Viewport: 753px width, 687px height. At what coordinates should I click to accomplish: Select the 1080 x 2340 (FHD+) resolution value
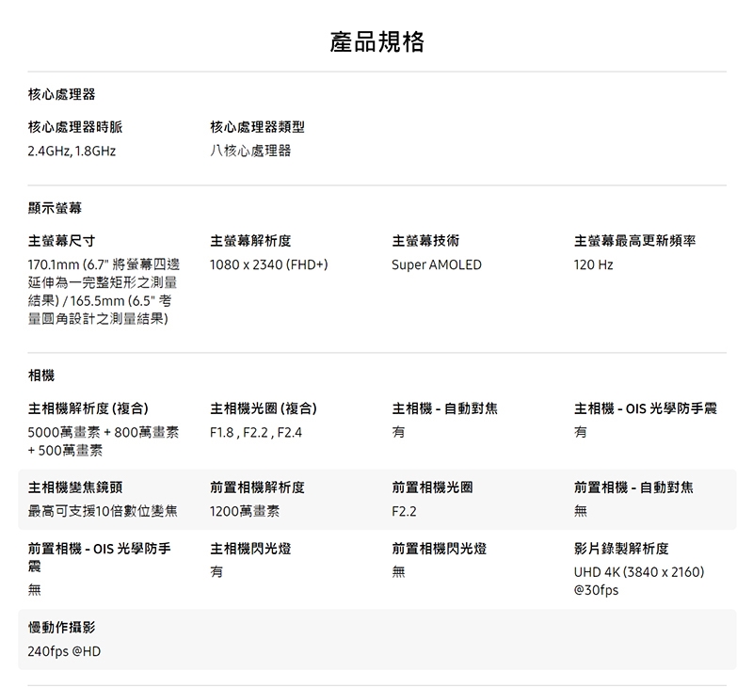pyautogui.click(x=268, y=265)
